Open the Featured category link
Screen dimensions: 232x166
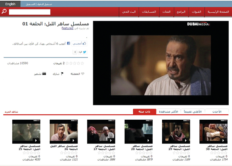coord(67,28)
